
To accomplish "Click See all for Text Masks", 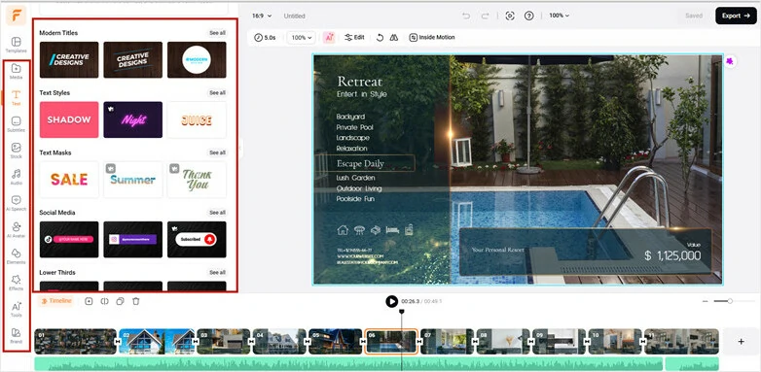I will [x=217, y=152].
